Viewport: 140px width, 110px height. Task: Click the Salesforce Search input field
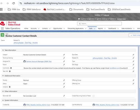tap(99, 24)
